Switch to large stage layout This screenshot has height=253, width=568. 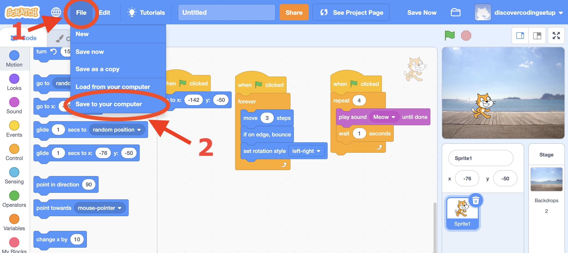tap(537, 36)
